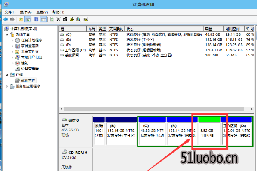Sort by the 容量 column header

(x=214, y=29)
